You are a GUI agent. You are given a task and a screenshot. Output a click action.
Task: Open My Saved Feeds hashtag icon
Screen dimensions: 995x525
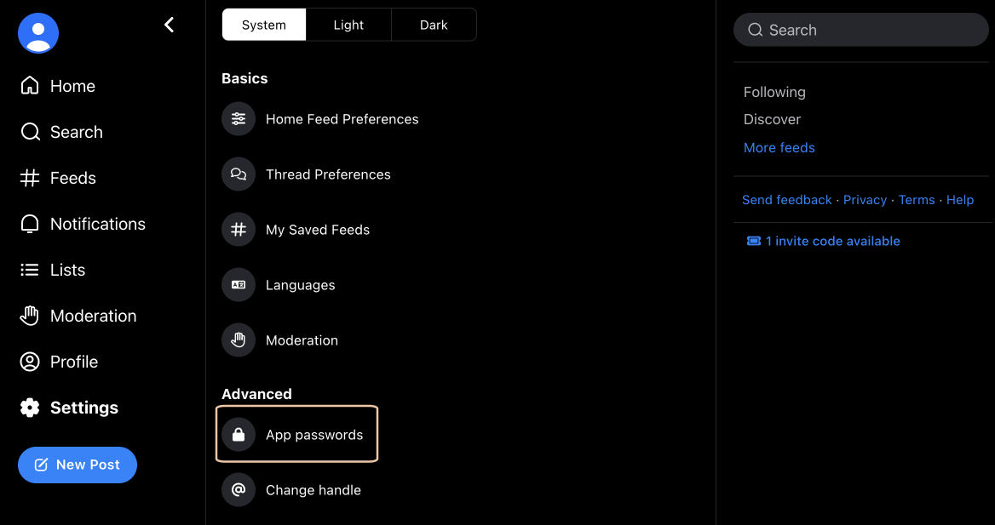[x=239, y=230]
